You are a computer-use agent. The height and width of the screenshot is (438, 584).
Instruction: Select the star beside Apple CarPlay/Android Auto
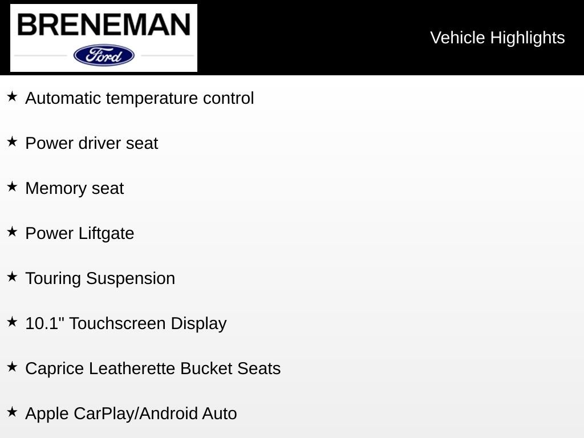[12, 412]
